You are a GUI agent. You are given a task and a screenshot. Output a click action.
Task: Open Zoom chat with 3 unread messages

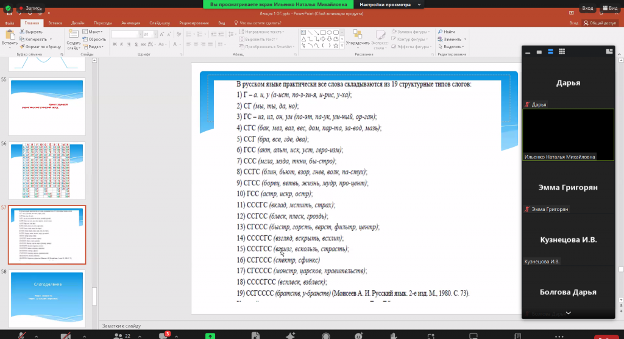click(165, 335)
